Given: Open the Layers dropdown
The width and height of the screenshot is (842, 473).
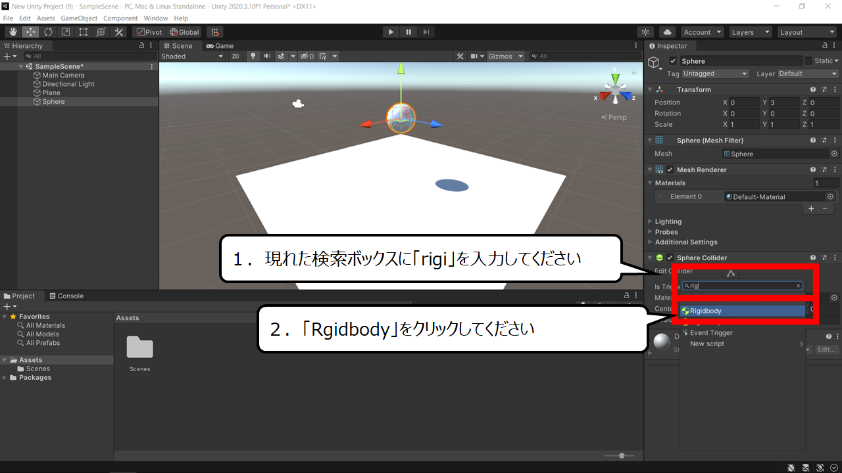Looking at the screenshot, I should pos(749,32).
